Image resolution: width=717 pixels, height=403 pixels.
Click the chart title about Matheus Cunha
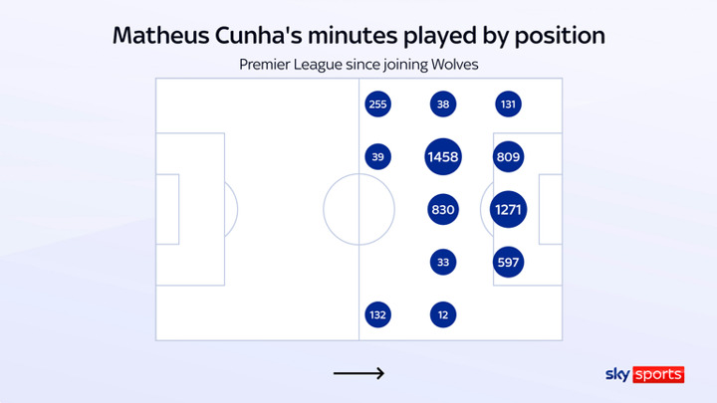tap(358, 36)
